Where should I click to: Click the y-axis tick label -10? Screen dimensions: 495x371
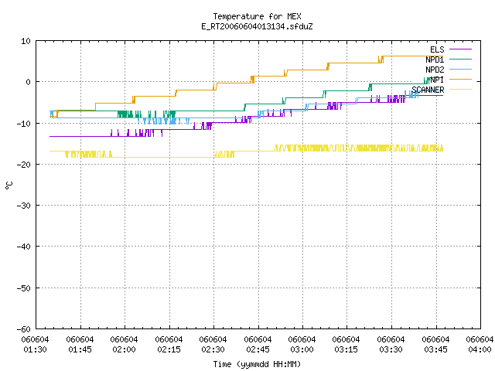click(24, 124)
